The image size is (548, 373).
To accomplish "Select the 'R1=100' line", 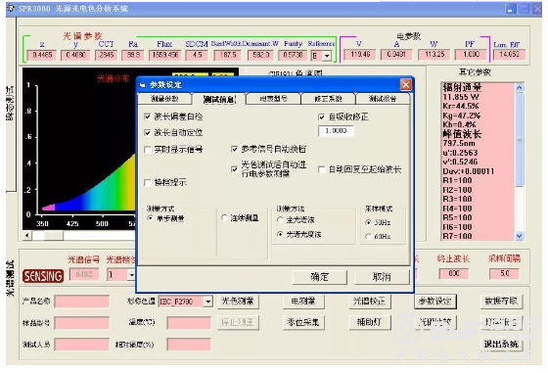I will point(457,180).
